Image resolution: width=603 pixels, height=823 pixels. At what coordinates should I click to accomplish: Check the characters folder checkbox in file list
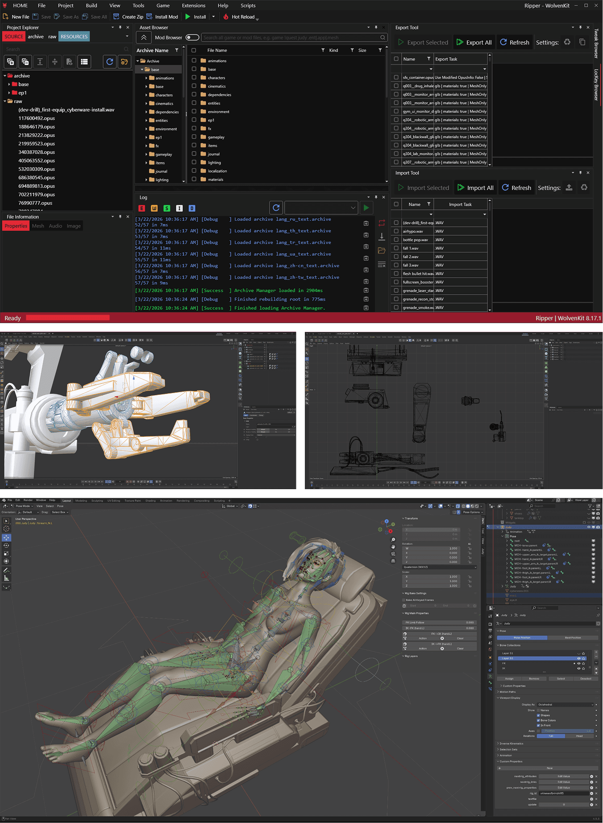click(x=194, y=77)
